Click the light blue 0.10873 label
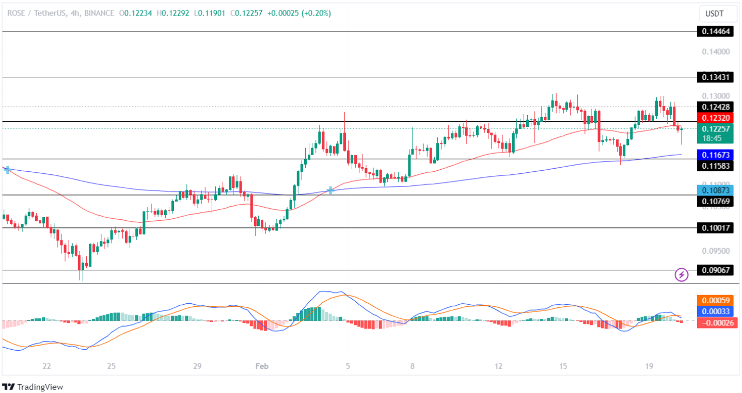Screen dimensions: 742x393 click(715, 190)
